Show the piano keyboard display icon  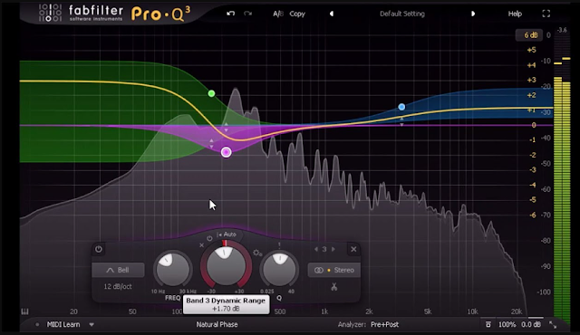pos(24,311)
